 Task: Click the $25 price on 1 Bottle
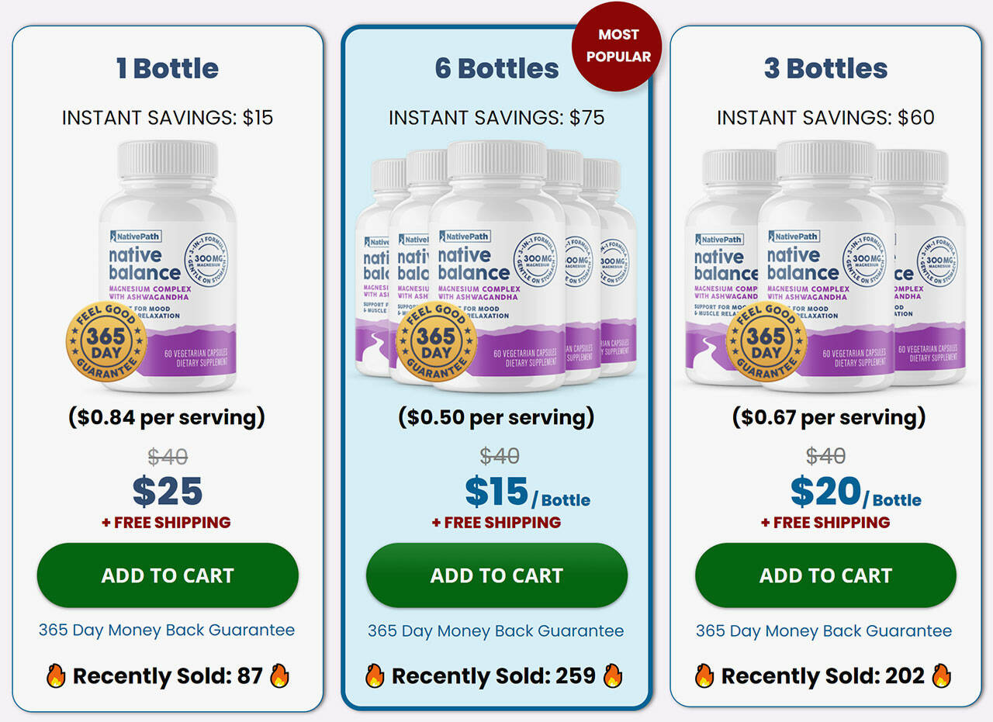[x=168, y=490]
